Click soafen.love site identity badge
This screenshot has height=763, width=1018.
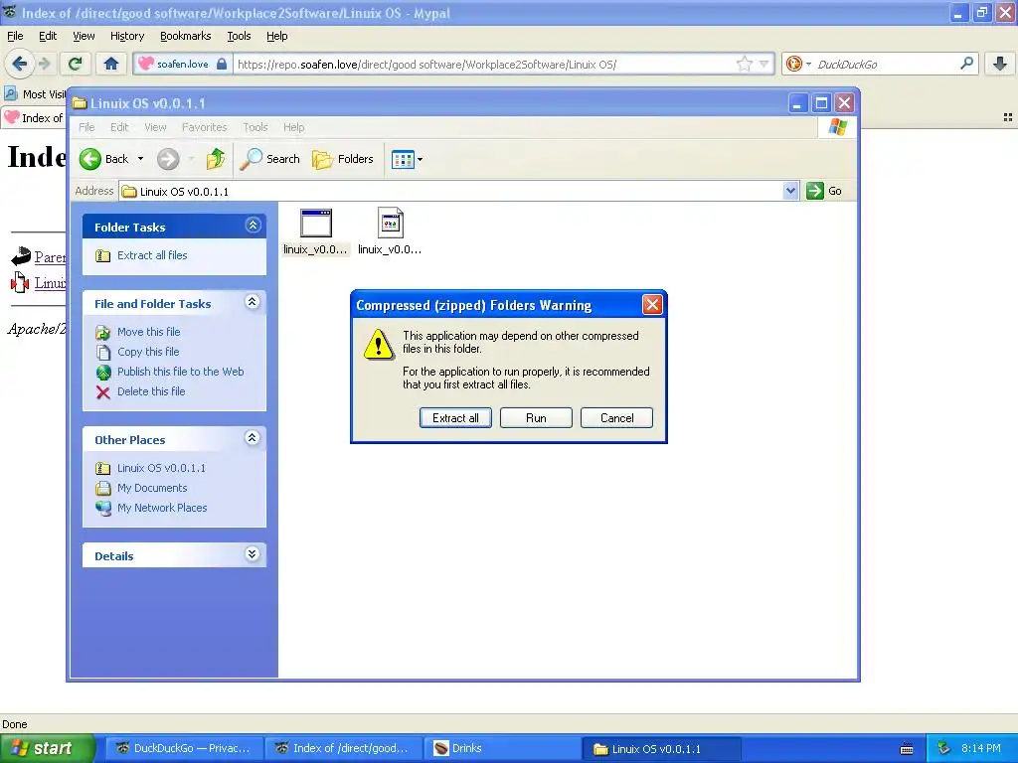(182, 64)
